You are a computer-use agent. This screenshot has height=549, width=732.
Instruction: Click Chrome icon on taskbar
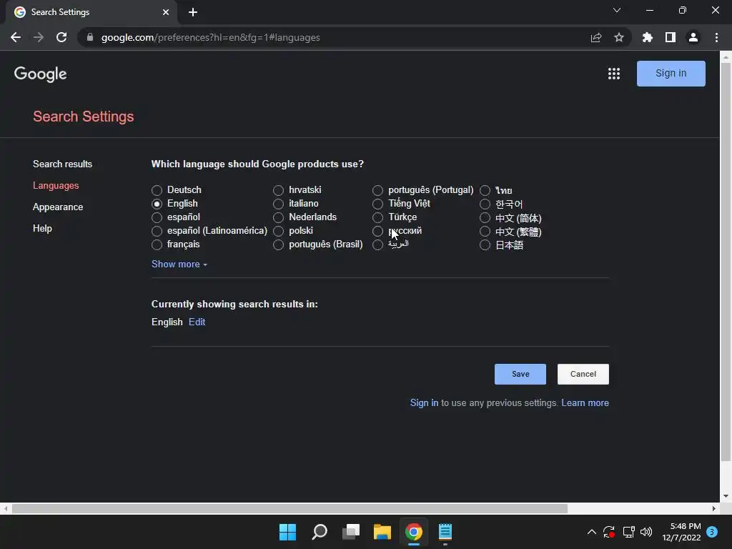(414, 532)
